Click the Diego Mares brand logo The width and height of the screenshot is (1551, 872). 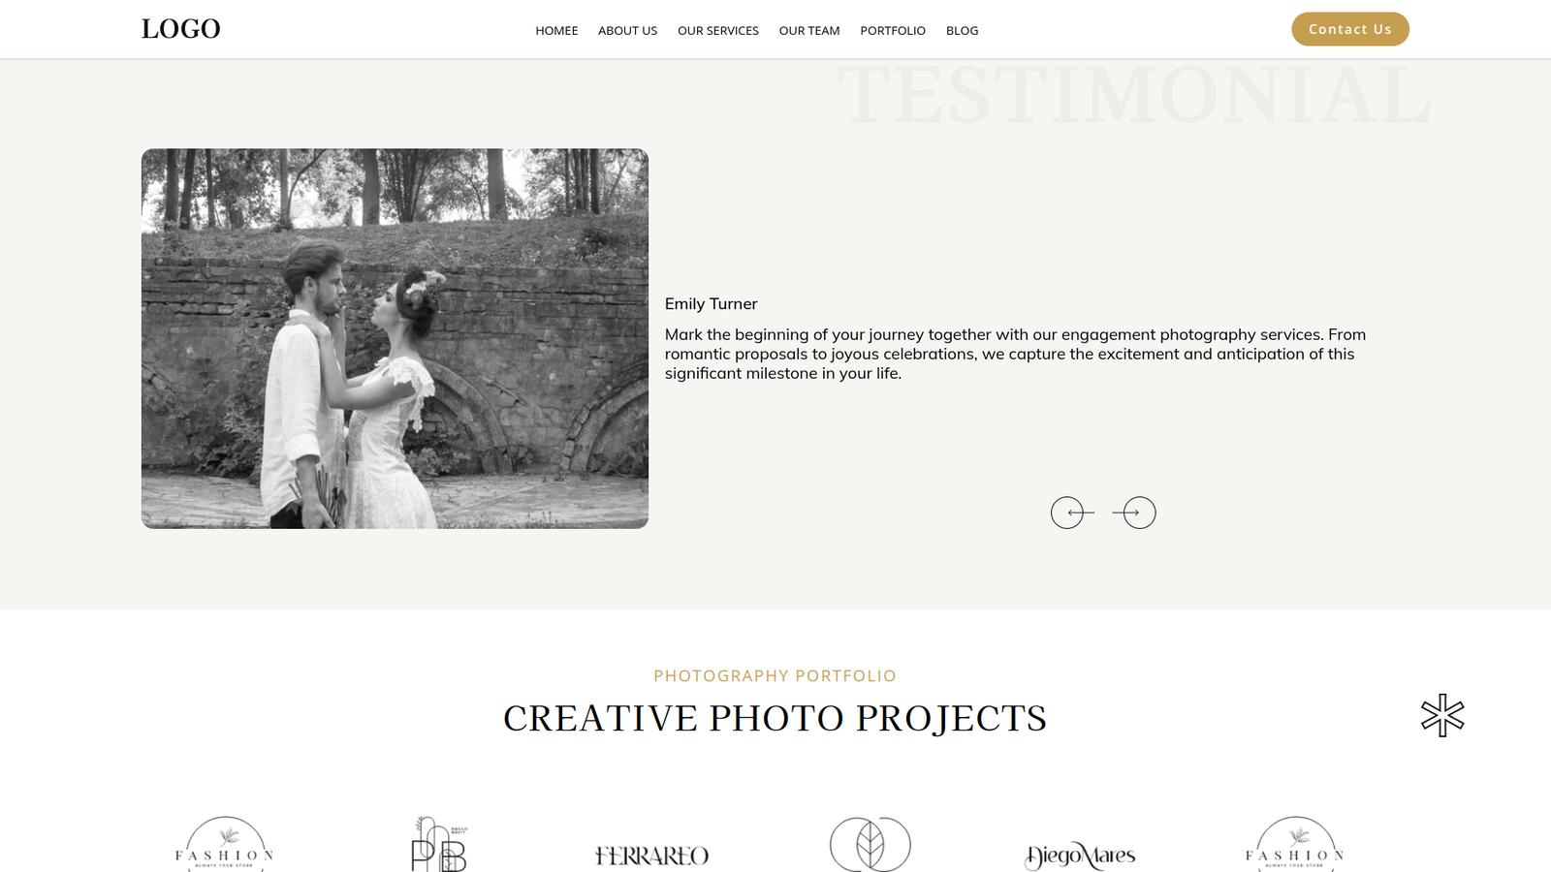(1080, 856)
